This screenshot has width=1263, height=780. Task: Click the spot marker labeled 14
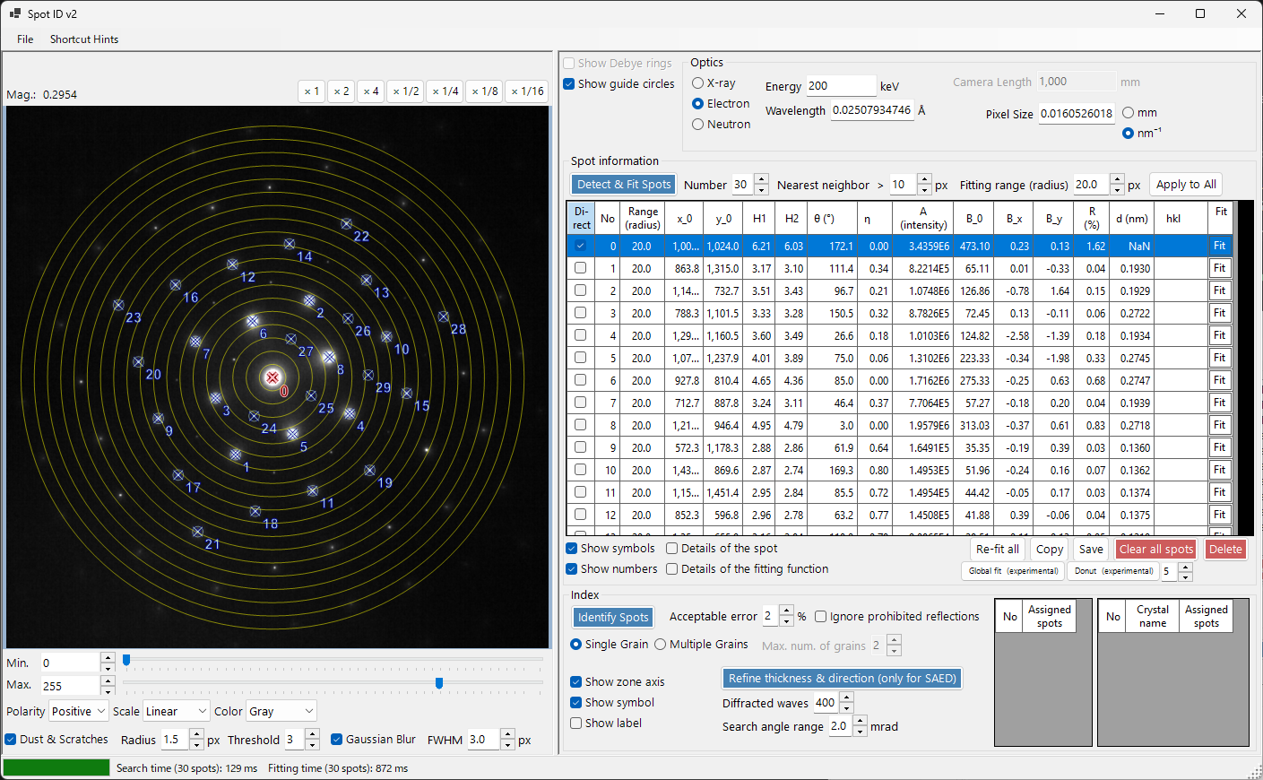point(290,244)
